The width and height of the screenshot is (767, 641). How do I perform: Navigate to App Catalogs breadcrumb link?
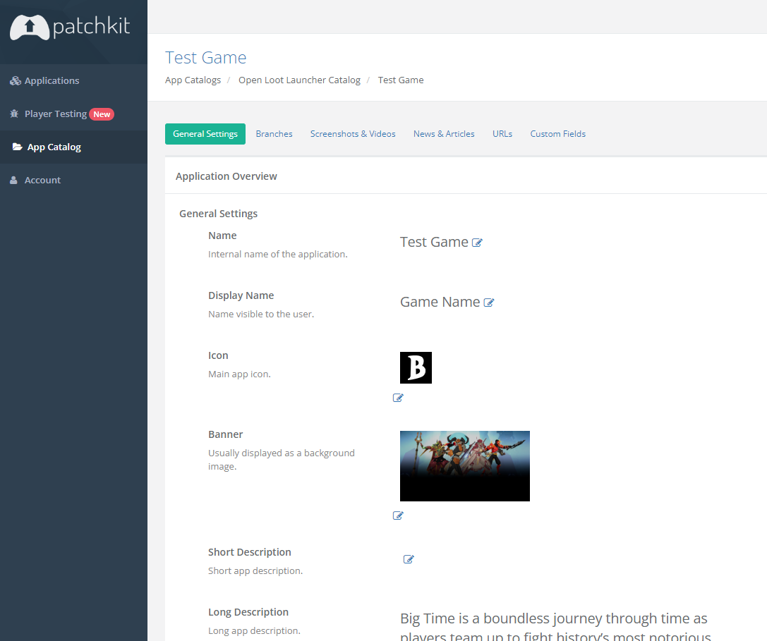(193, 80)
